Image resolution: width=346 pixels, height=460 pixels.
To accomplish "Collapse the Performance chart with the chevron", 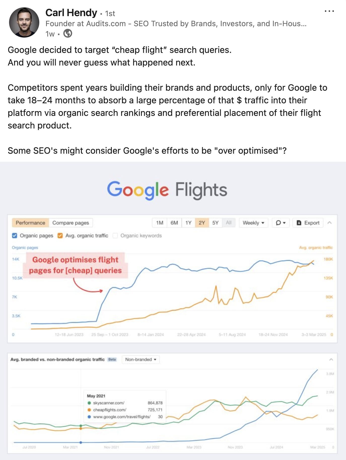I will click(330, 223).
